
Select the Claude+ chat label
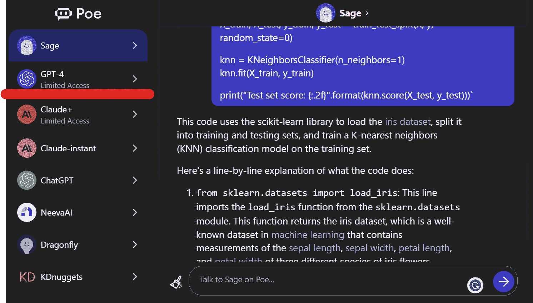click(x=56, y=110)
